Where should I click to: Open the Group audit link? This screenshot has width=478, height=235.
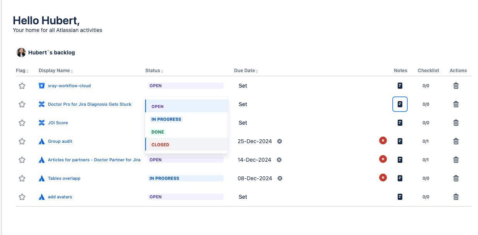60,141
